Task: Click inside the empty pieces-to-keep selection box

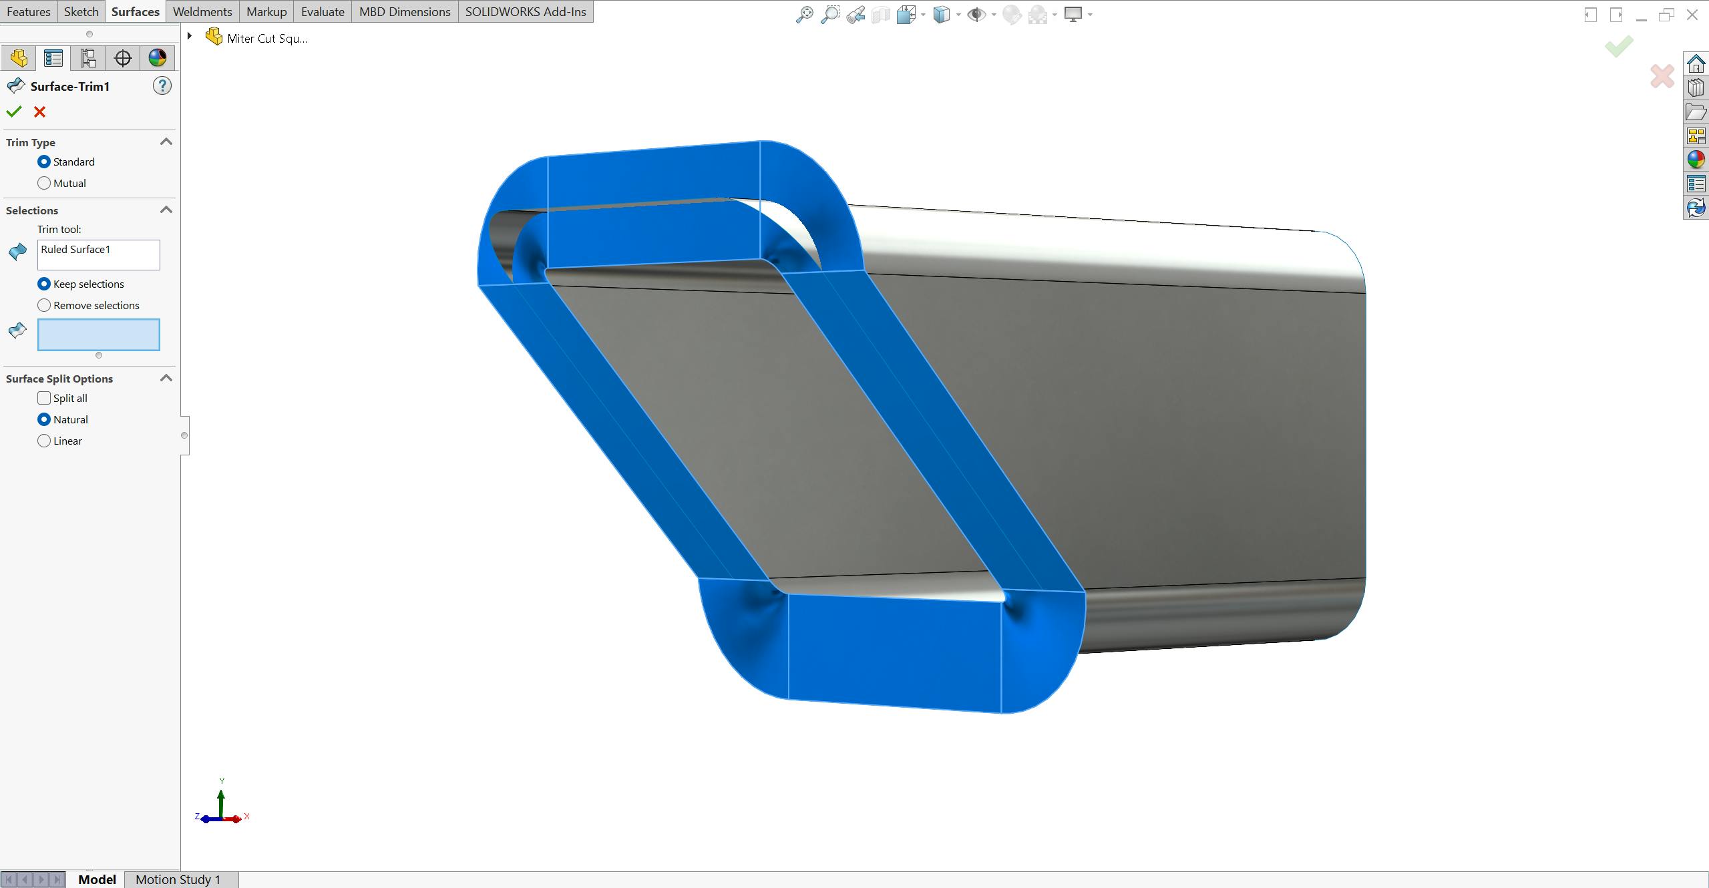Action: pos(98,335)
